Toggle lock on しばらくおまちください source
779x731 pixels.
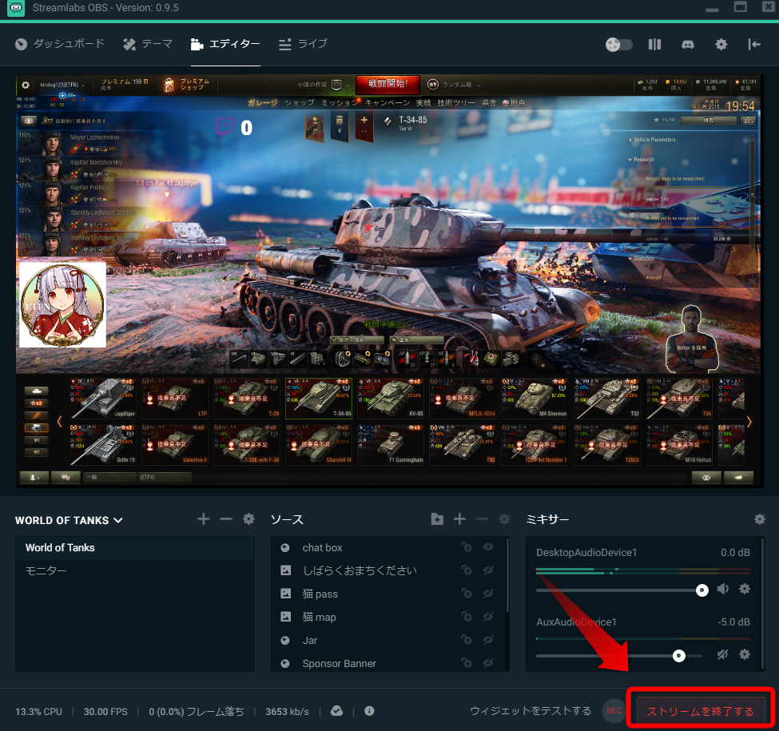(x=467, y=570)
